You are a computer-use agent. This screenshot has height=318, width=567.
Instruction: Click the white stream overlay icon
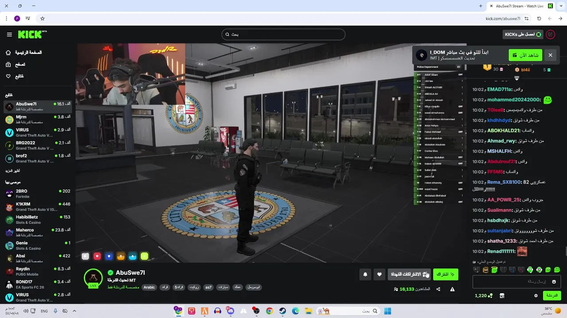[85, 256]
